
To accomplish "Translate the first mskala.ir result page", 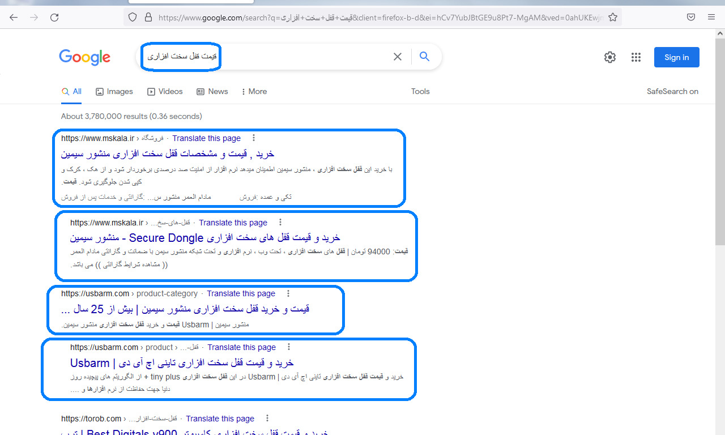I will click(207, 138).
